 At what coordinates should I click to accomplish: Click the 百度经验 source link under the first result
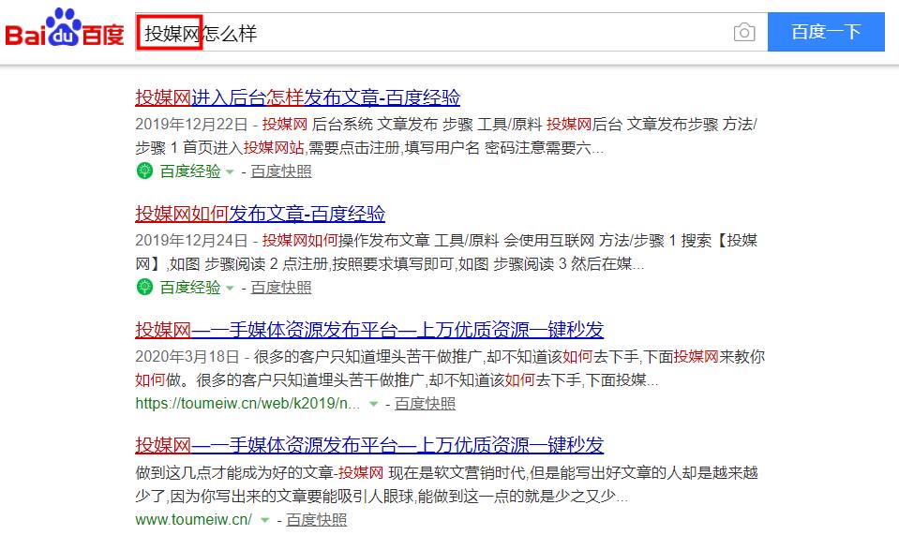189,171
